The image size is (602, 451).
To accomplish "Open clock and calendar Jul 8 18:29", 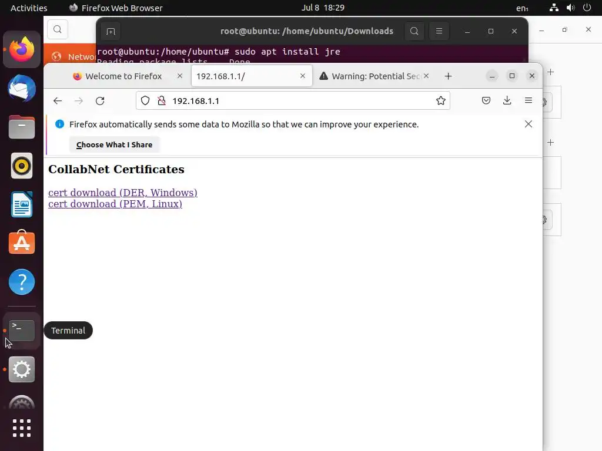I will click(x=323, y=8).
